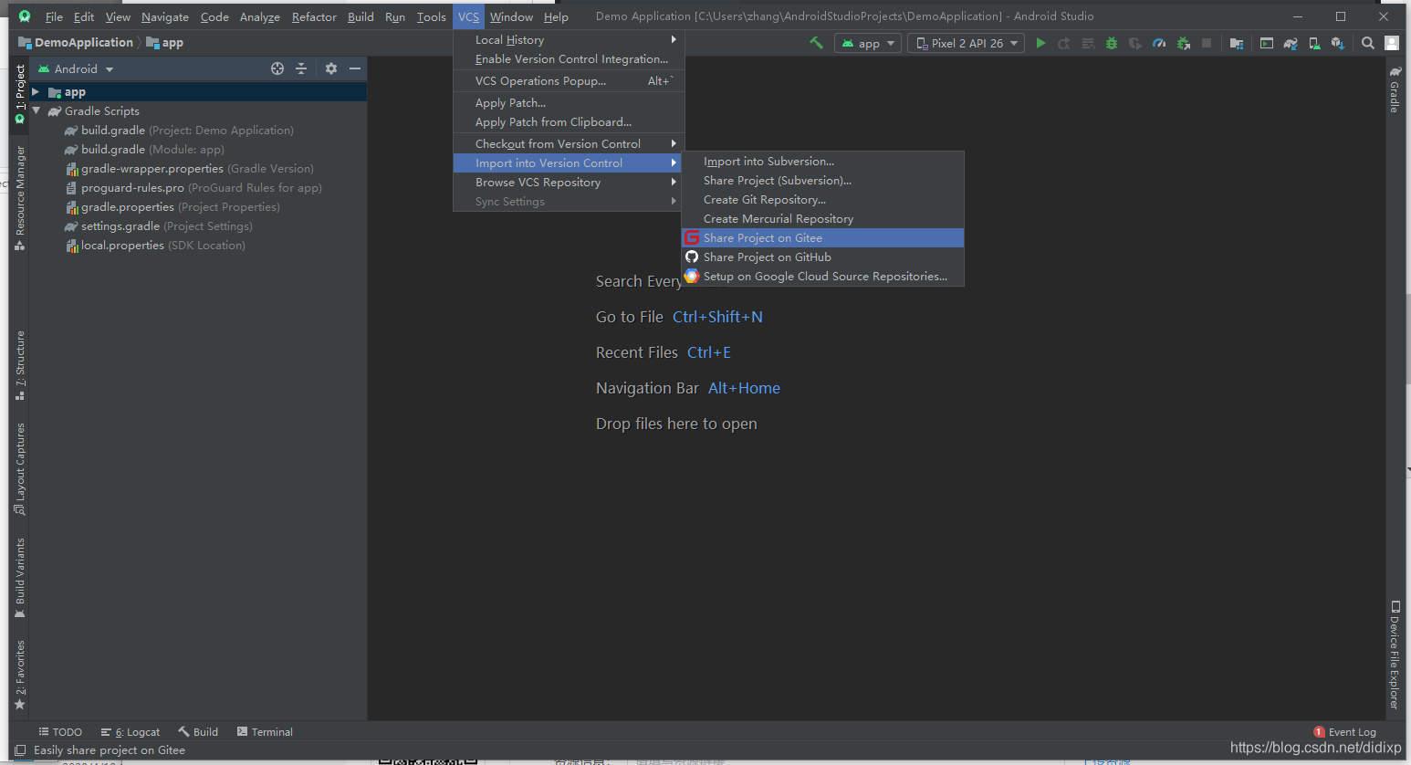
Task: Click DemoApplication breadcrumb in navigation bar
Action: tap(76, 43)
